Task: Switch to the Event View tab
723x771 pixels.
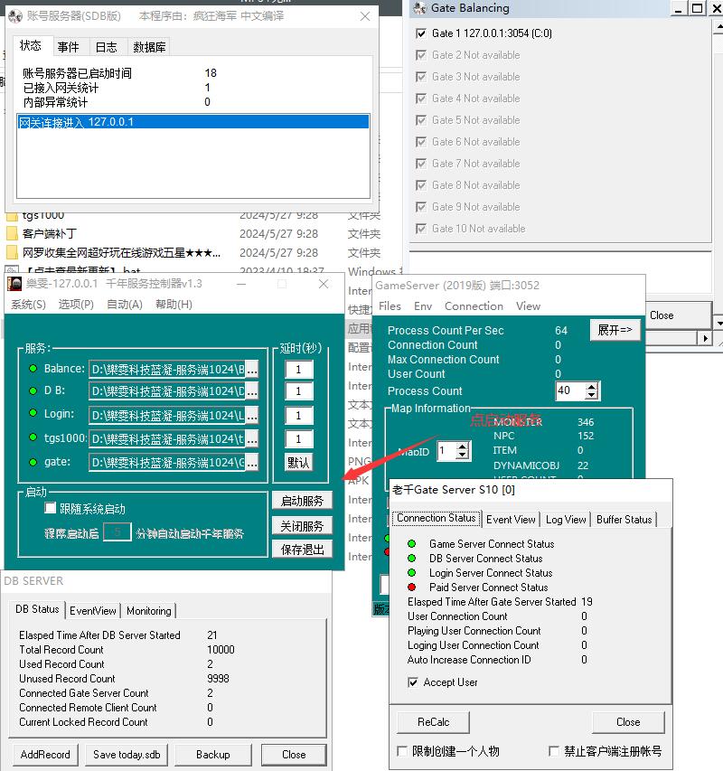Action: [511, 520]
